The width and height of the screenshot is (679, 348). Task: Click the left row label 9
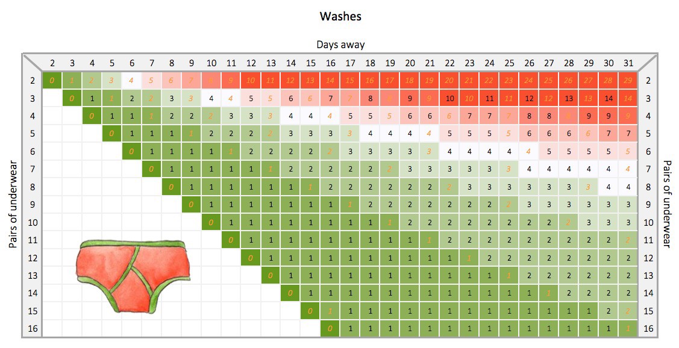(x=33, y=205)
